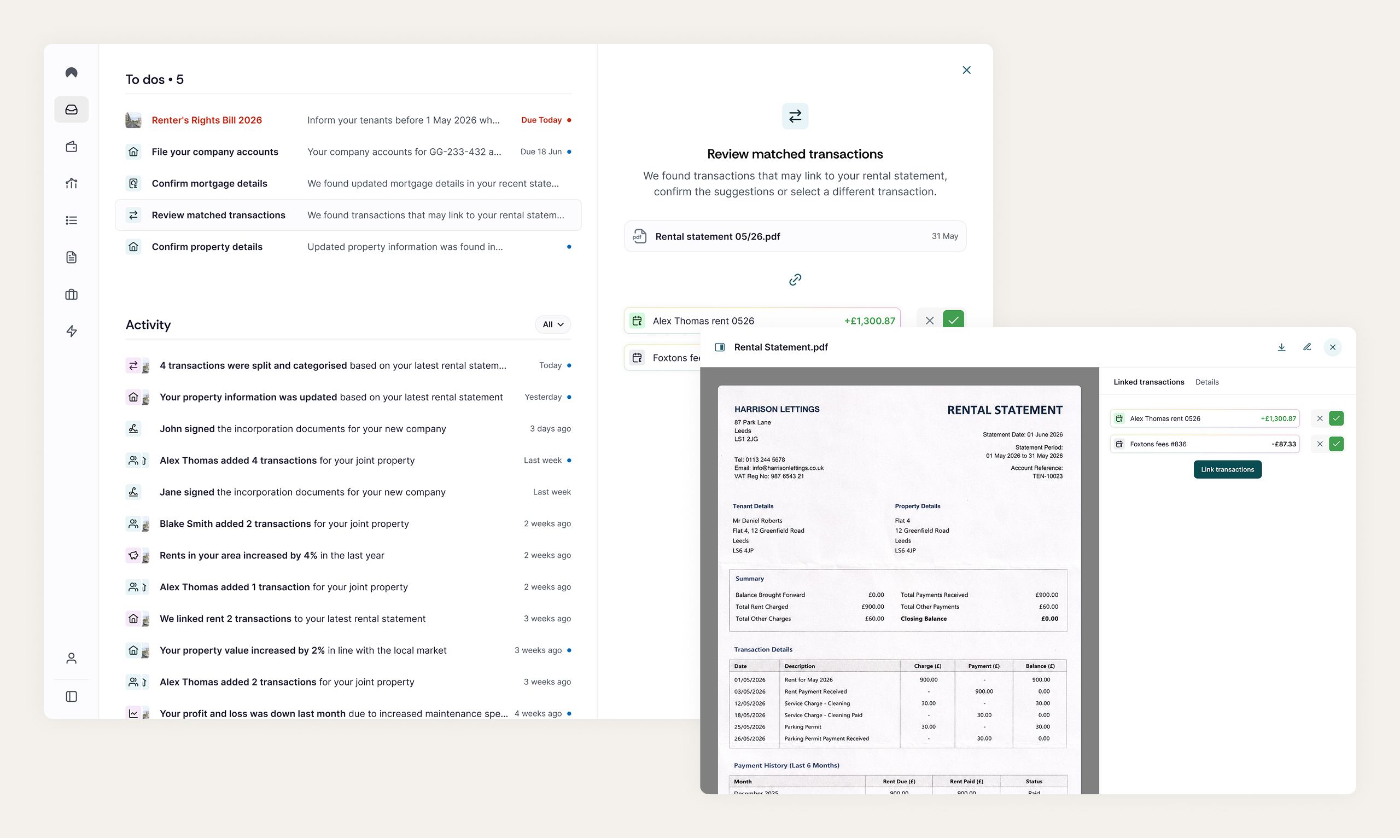
Task: Open the user profile sidebar icon
Action: tap(71, 659)
